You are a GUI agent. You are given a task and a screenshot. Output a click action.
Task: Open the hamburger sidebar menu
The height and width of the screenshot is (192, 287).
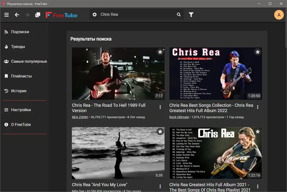click(x=6, y=15)
